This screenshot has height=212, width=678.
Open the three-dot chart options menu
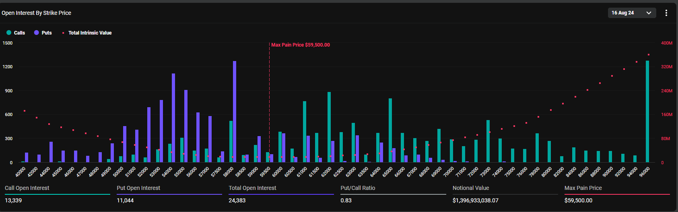pos(666,13)
